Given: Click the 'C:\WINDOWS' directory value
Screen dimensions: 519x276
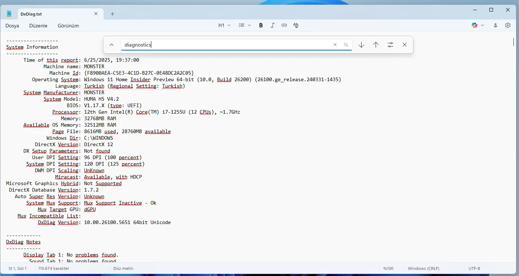Looking at the screenshot, I should [x=99, y=138].
